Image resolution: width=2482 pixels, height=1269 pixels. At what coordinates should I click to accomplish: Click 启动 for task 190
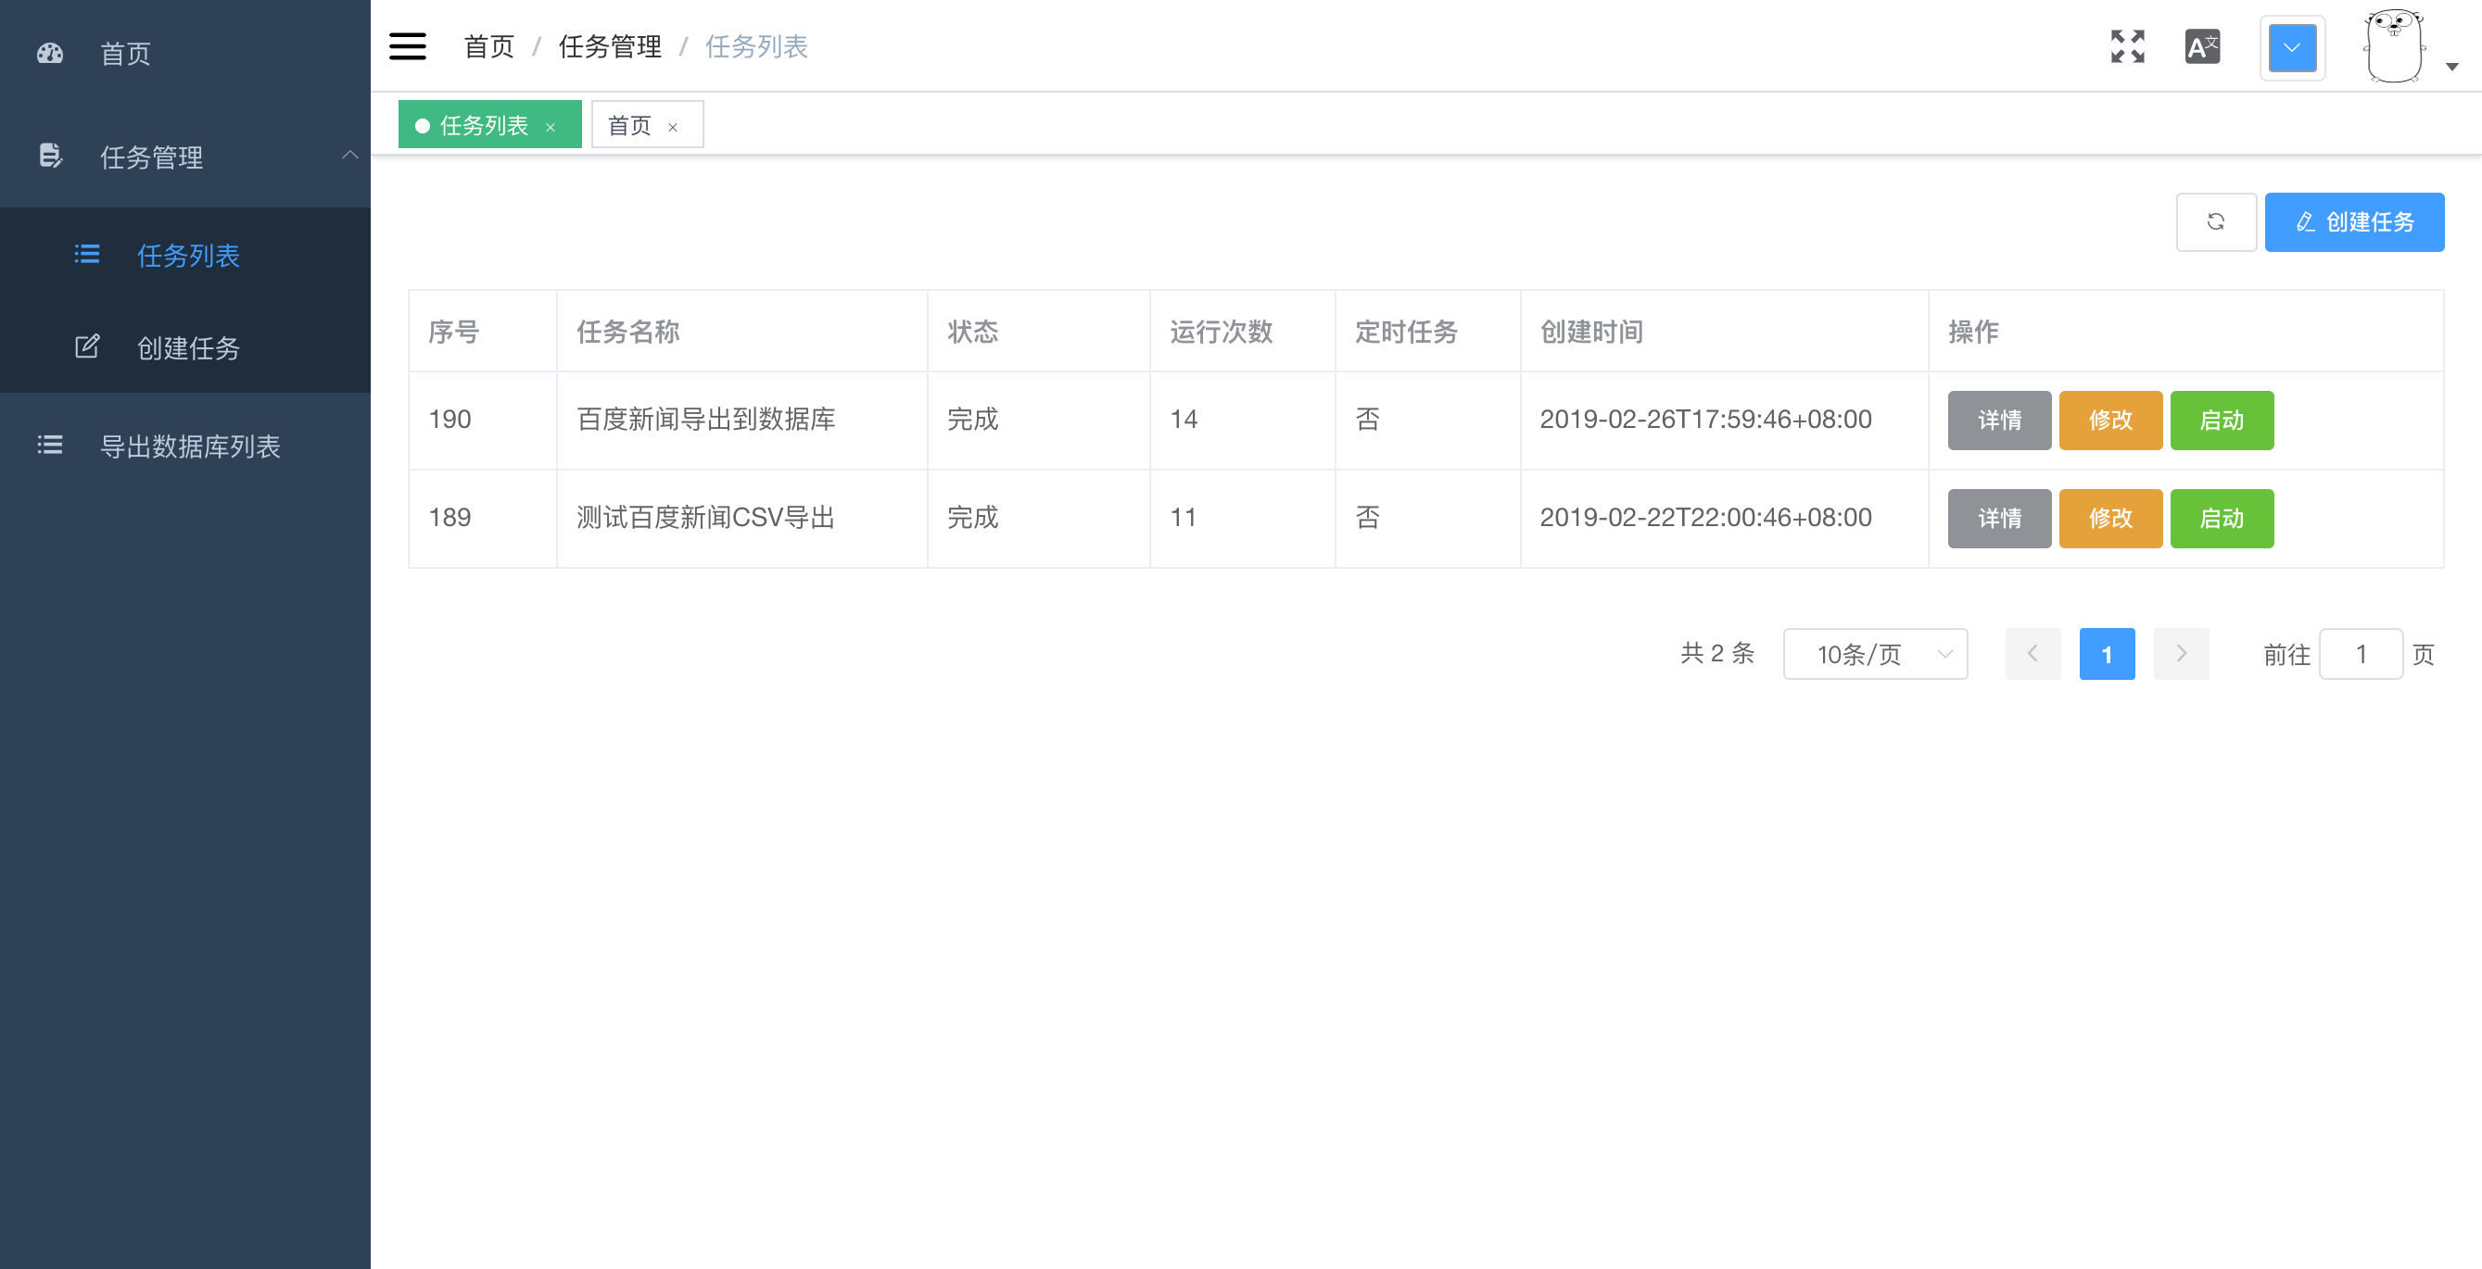pyautogui.click(x=2221, y=421)
